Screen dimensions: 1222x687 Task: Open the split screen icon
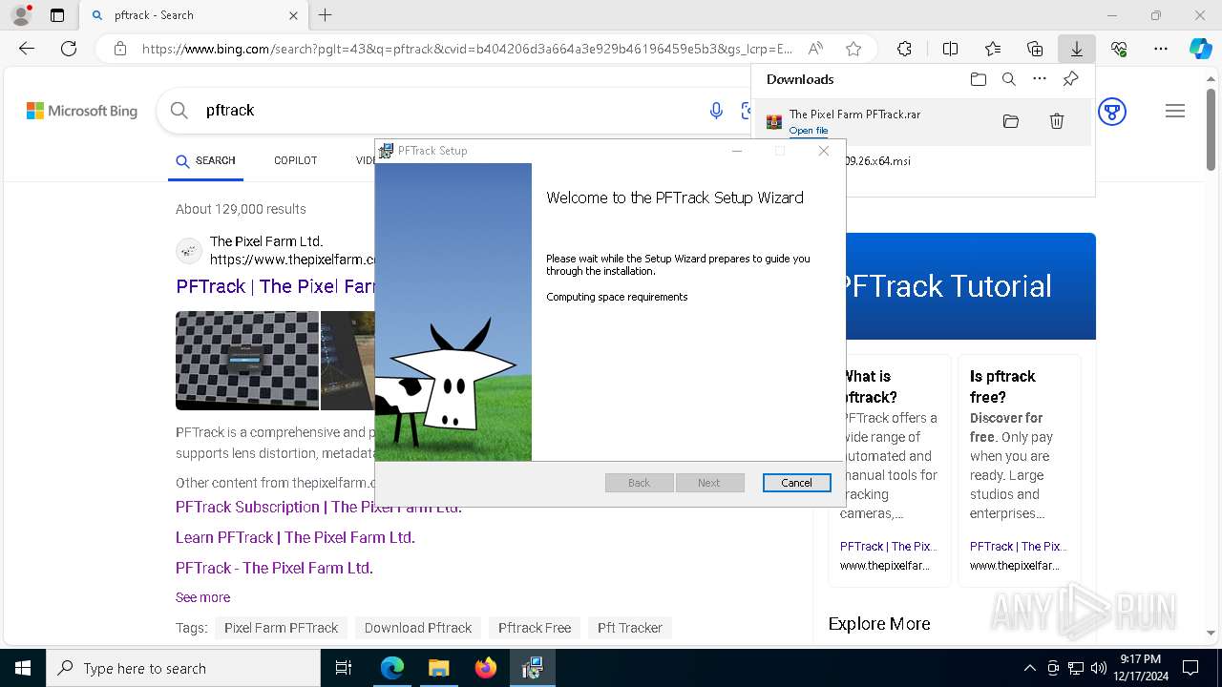coord(951,49)
